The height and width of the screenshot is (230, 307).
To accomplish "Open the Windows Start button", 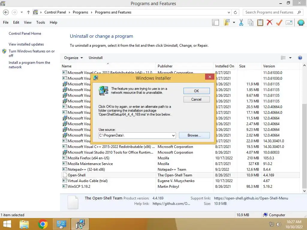I will [x=7, y=224].
